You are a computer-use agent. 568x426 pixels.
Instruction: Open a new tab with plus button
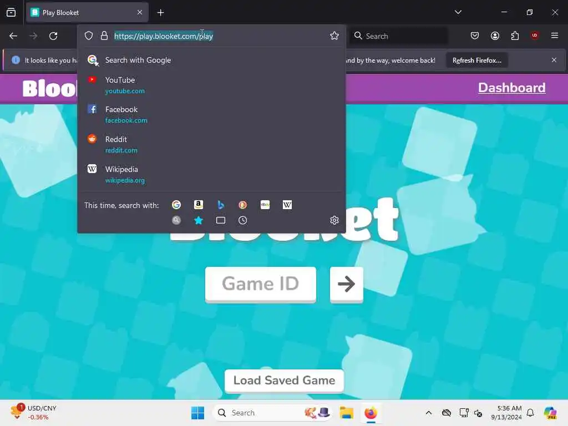(x=160, y=13)
